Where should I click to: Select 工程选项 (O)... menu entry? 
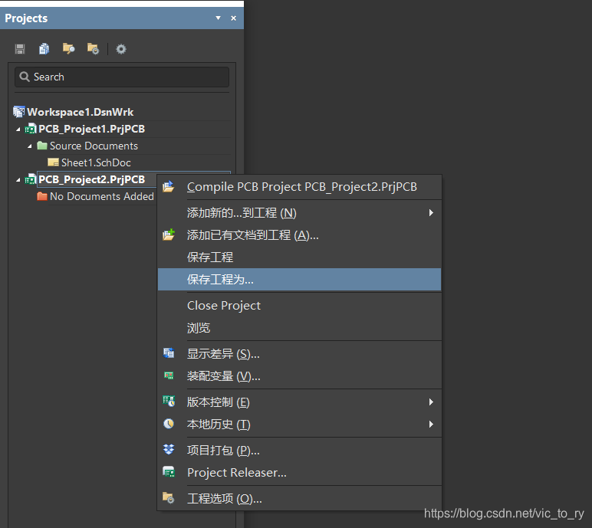(299, 498)
